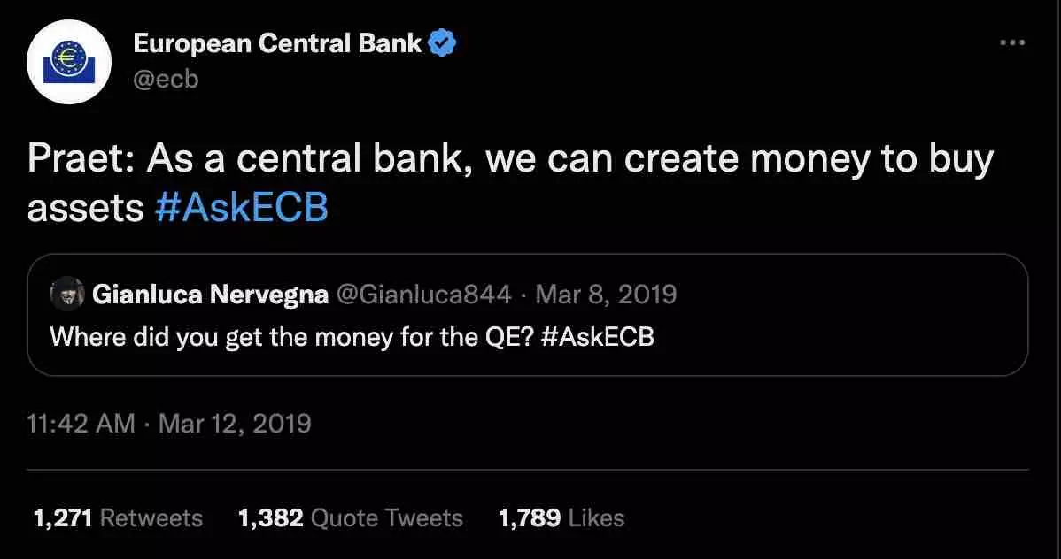1061x559 pixels.
Task: Click the Gianluca Nervegna name
Action: click(x=210, y=294)
